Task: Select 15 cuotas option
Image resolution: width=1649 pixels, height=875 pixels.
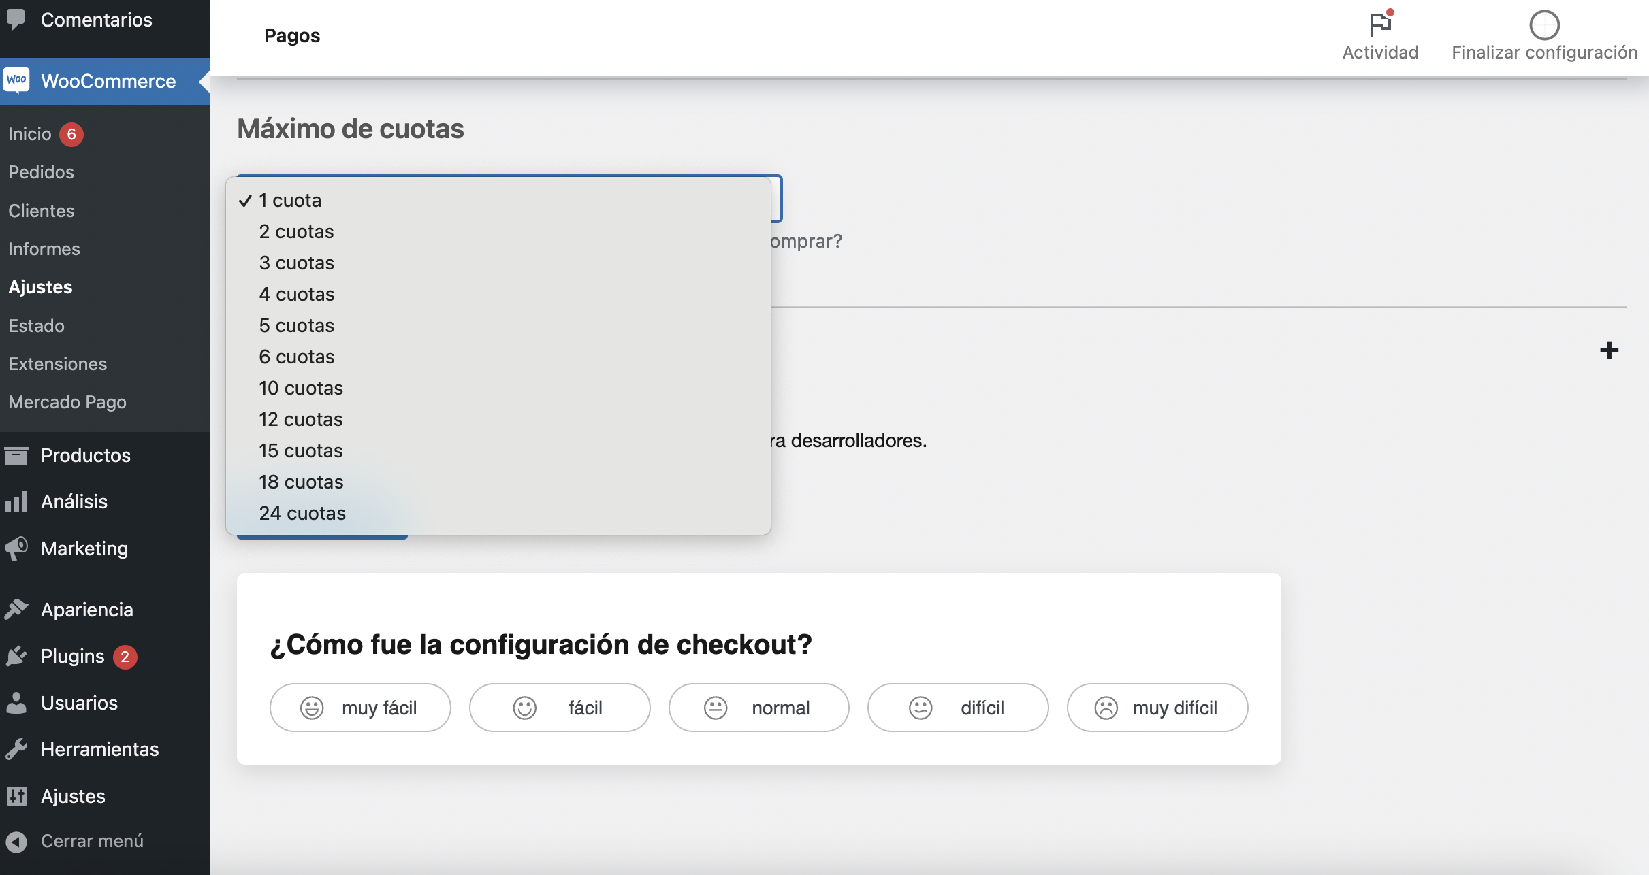Action: pyautogui.click(x=498, y=450)
